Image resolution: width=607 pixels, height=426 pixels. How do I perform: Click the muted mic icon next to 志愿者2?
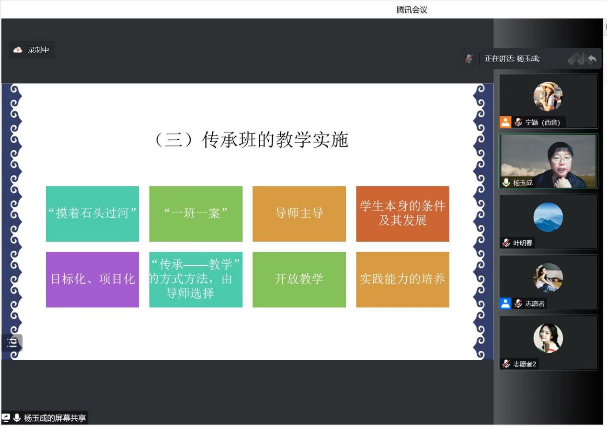[506, 364]
